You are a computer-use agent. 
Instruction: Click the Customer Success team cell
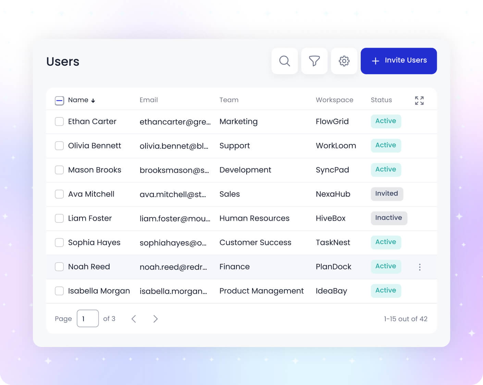coord(256,242)
